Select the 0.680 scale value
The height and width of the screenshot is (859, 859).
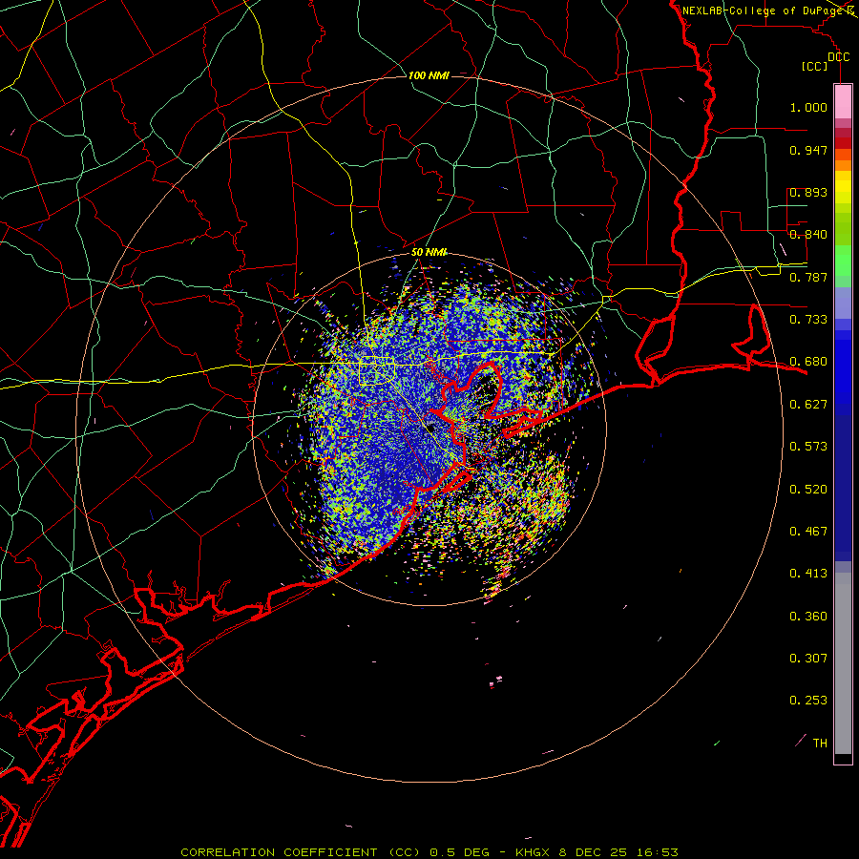pos(808,362)
